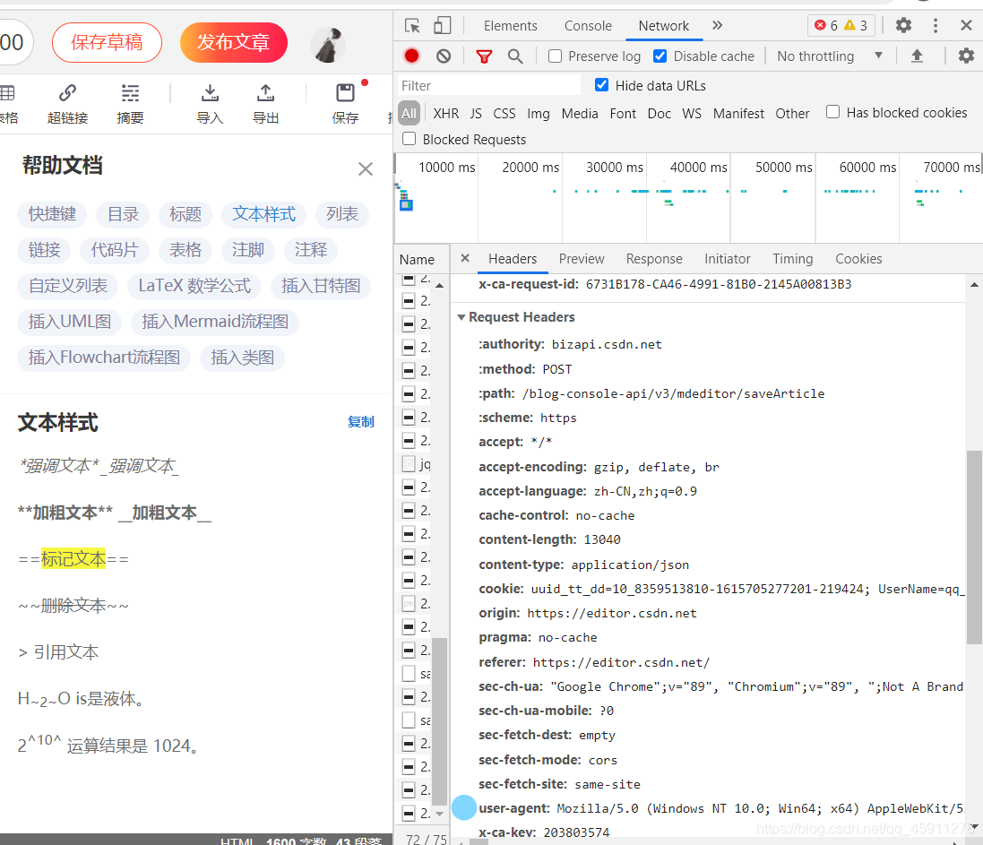Select the LaTeX 数学公式 help tag
The height and width of the screenshot is (845, 983).
pos(194,286)
